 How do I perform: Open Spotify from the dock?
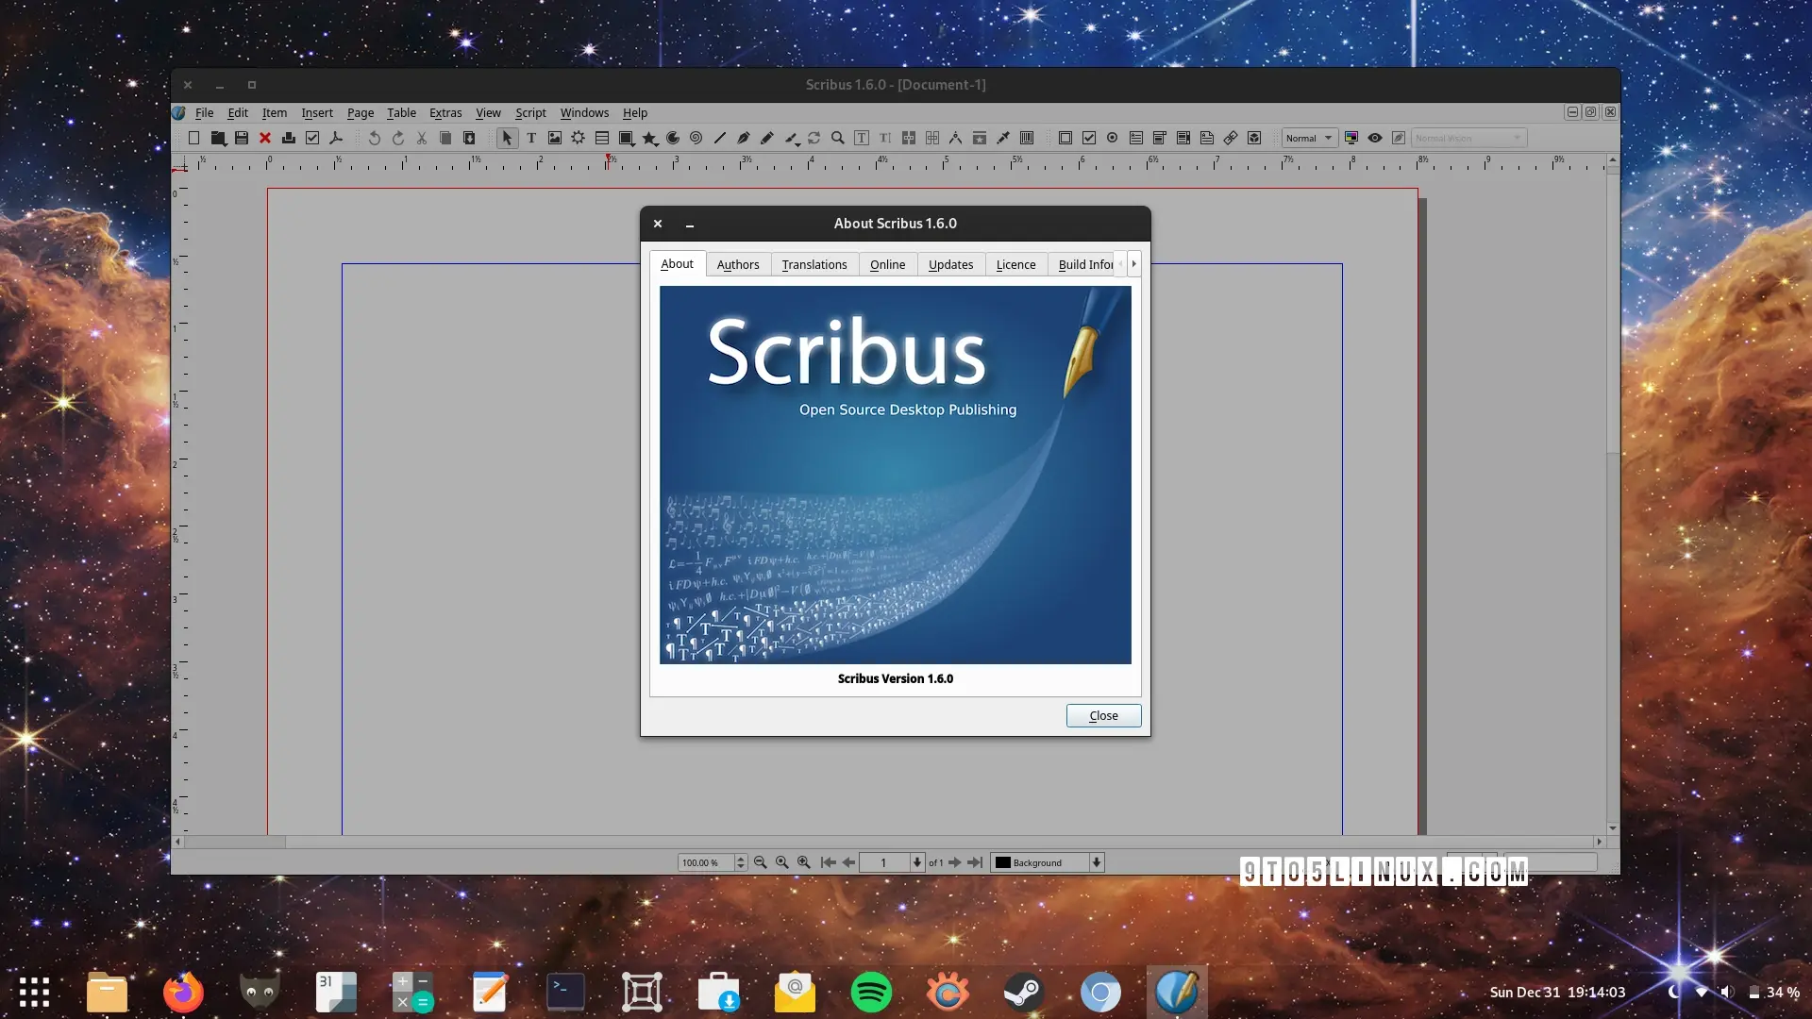[x=871, y=993]
